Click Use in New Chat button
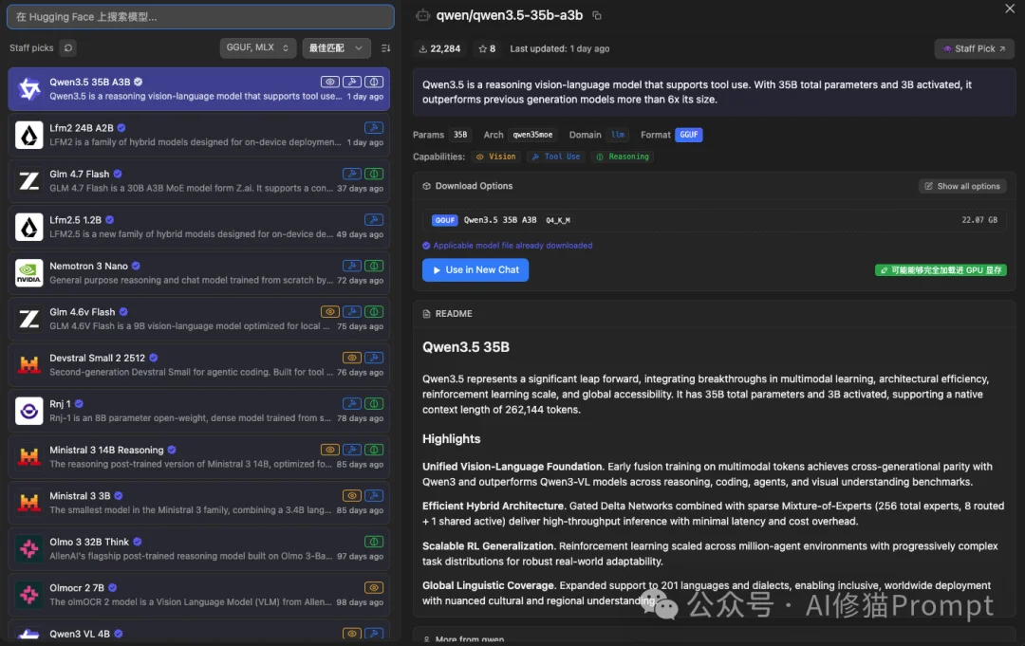 pyautogui.click(x=475, y=270)
